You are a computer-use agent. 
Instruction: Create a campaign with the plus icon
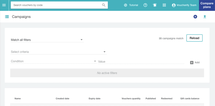[x=195, y=17]
